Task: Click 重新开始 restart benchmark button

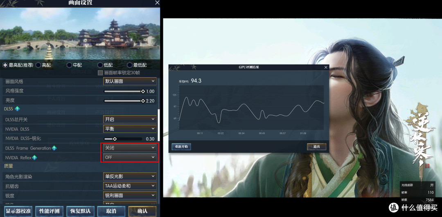Action: click(181, 147)
